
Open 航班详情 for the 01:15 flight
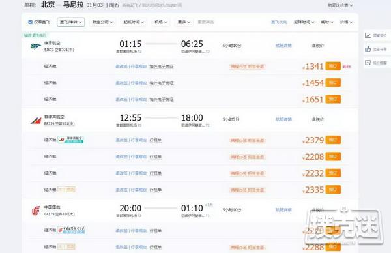283,46
